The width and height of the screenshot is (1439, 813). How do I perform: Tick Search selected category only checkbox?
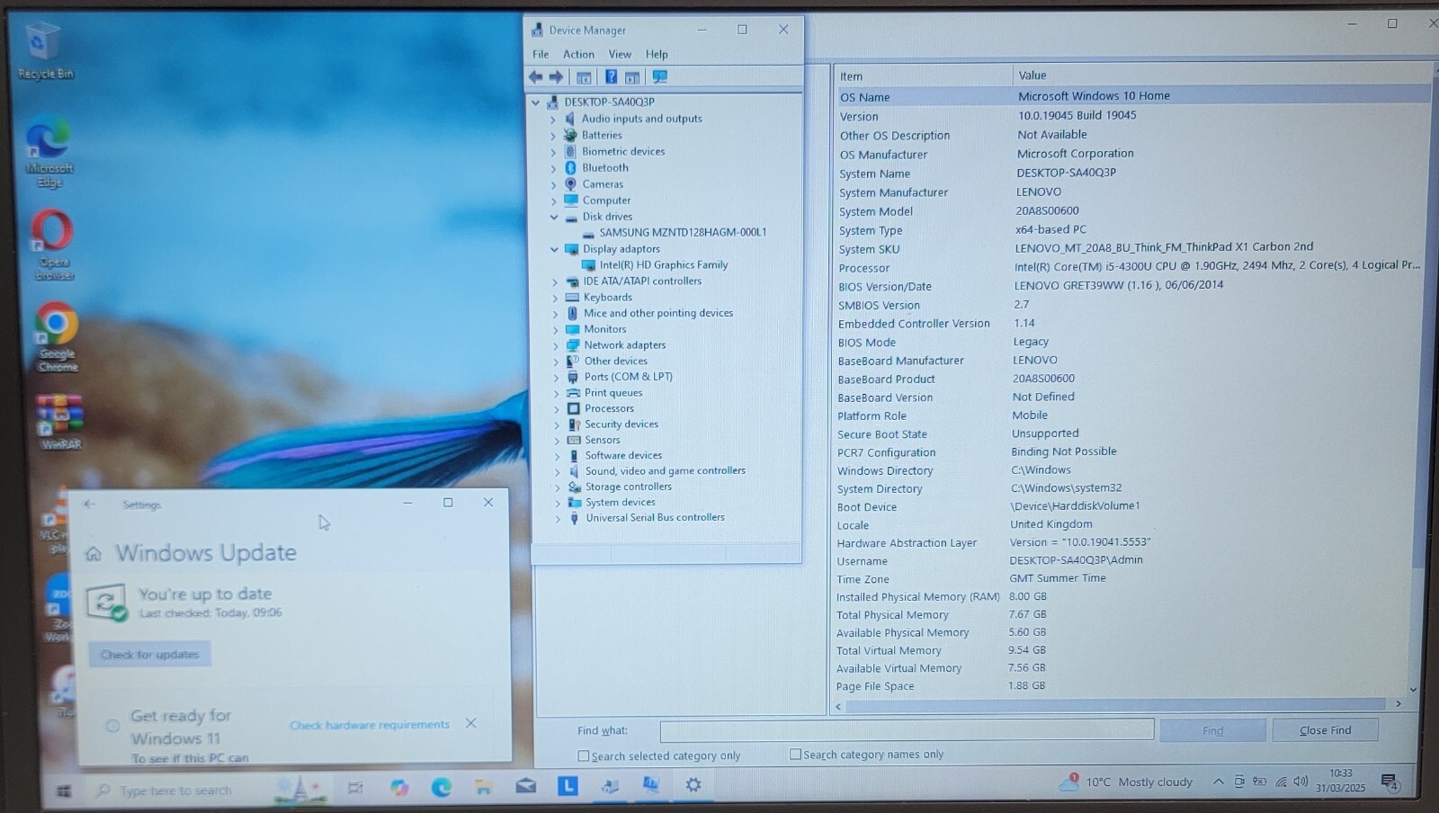click(x=583, y=756)
